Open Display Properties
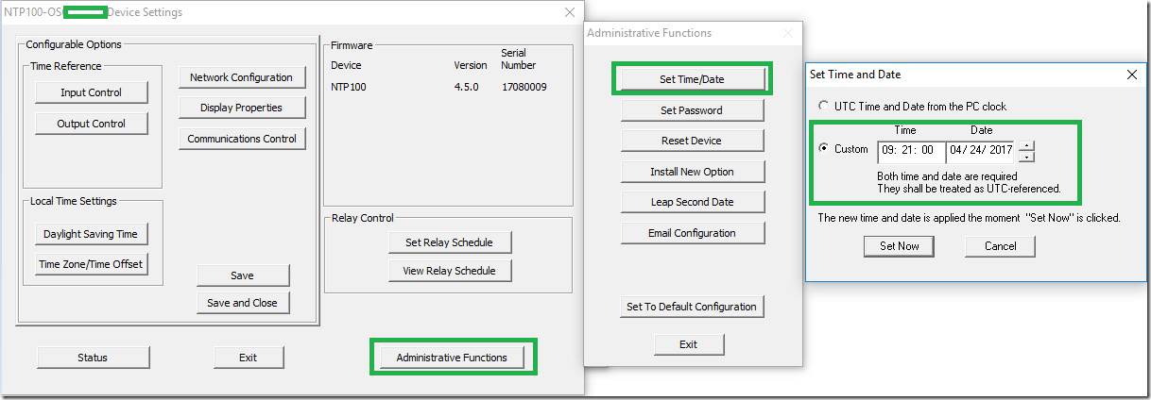Viewport: 1151px width, 400px height. pyautogui.click(x=241, y=108)
